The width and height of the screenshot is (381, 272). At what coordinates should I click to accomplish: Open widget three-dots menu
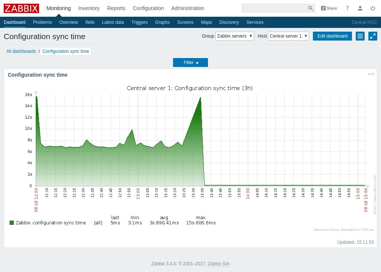(x=371, y=74)
